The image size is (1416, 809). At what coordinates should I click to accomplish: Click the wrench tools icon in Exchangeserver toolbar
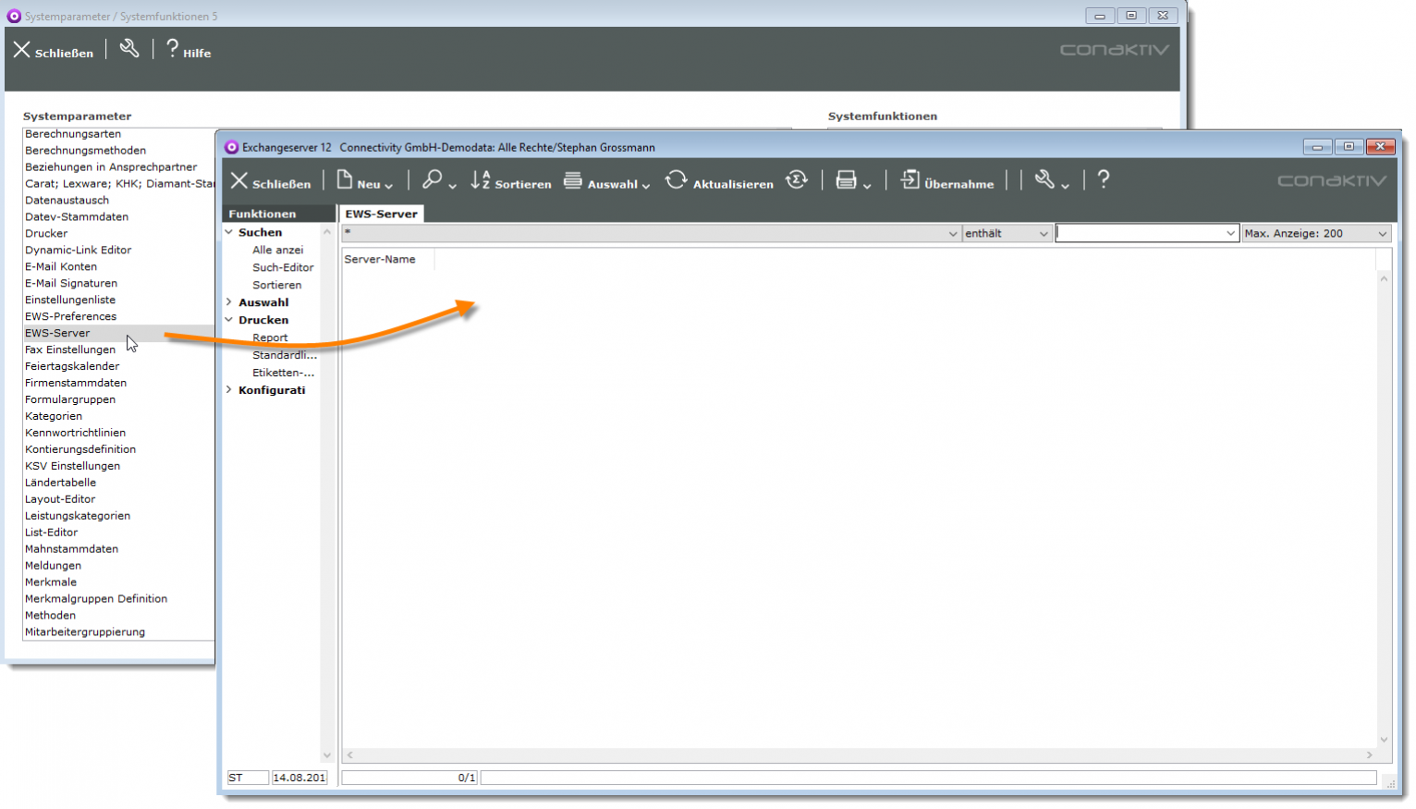(x=1044, y=180)
